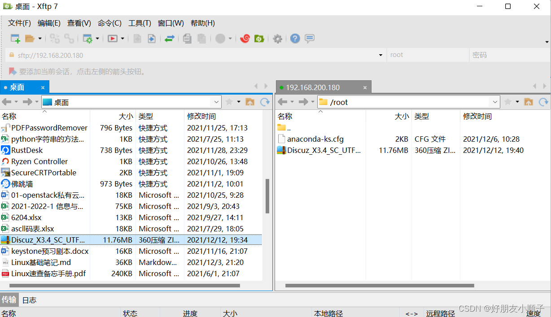This screenshot has height=317, width=551.
Task: Close the 192.168.200.180 tab
Action: [x=365, y=87]
